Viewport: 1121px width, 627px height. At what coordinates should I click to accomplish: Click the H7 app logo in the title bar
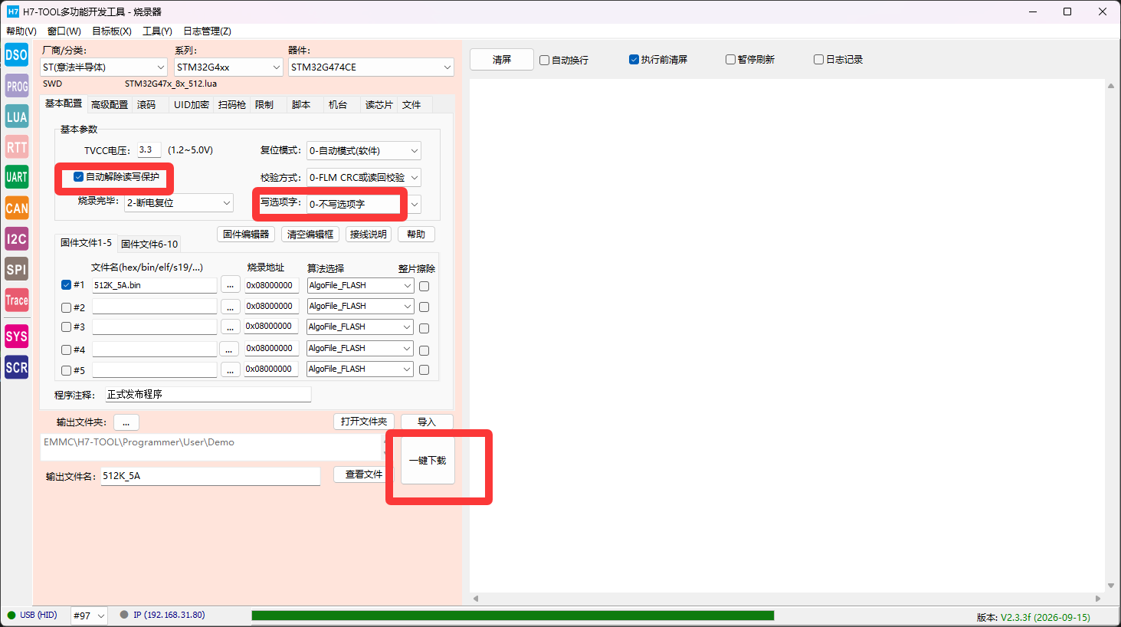tap(13, 11)
